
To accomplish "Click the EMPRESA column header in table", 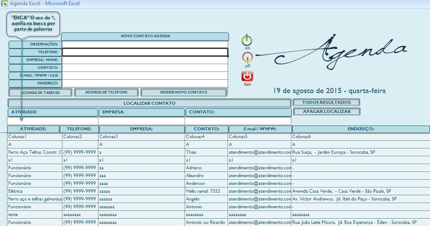I will point(141,129).
